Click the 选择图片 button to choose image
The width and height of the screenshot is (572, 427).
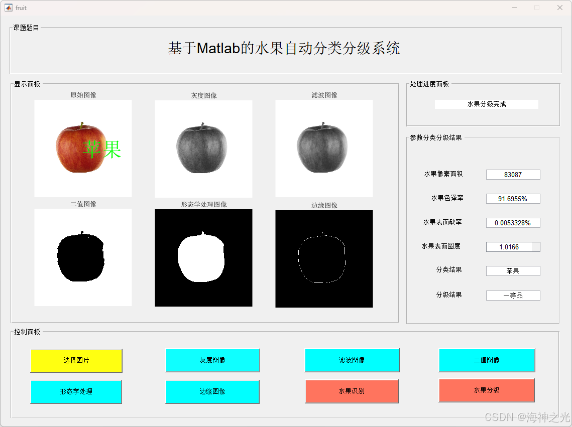(x=76, y=360)
